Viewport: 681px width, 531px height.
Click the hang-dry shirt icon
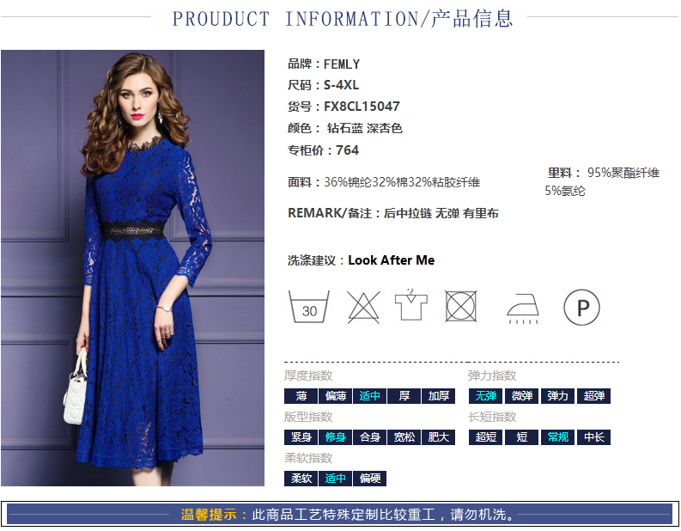tap(410, 305)
